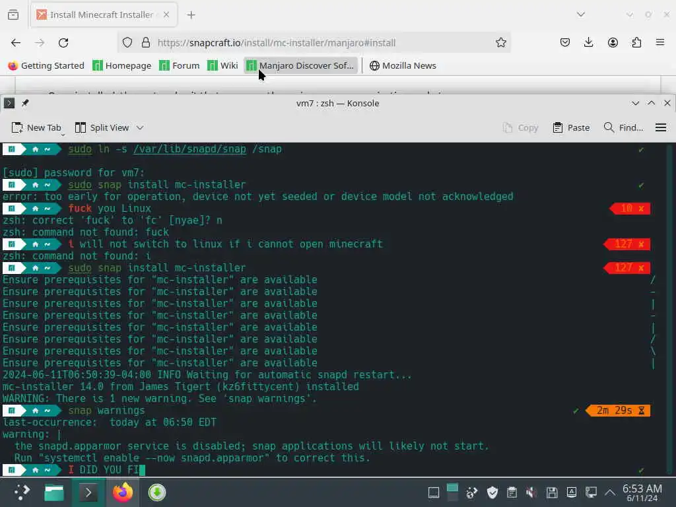Save page to Pocket
This screenshot has height=507, width=676.
(x=565, y=42)
